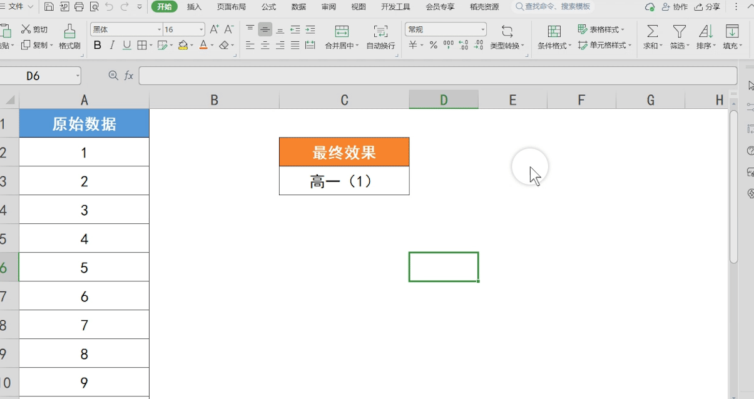
Task: Apply bottom vertical alignment
Action: click(280, 29)
